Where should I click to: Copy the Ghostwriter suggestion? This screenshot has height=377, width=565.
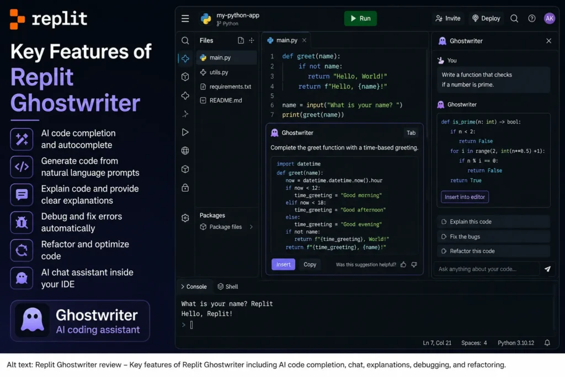pyautogui.click(x=310, y=264)
